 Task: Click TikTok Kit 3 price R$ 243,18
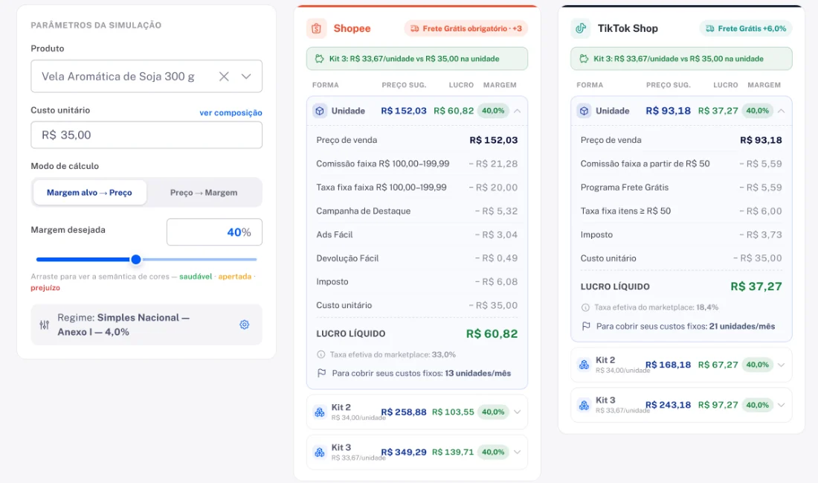pyautogui.click(x=669, y=405)
